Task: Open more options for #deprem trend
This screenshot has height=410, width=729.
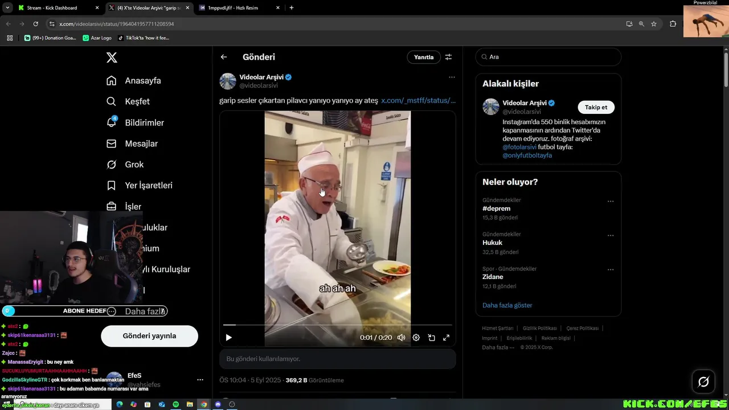Action: 611,201
